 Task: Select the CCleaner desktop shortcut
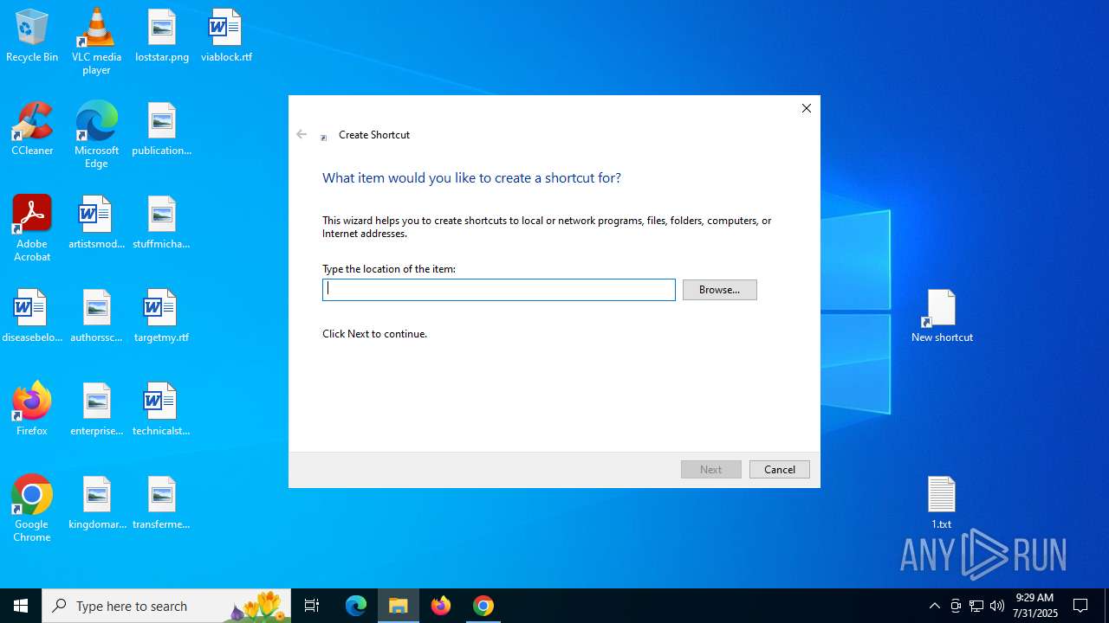coord(32,130)
